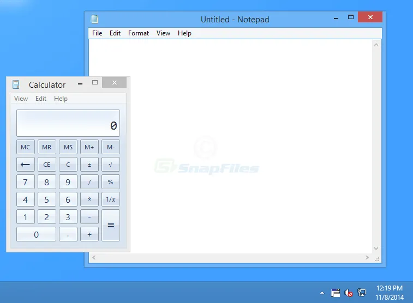413x303 pixels.
Task: Click the digit 4 key
Action: tap(26, 199)
